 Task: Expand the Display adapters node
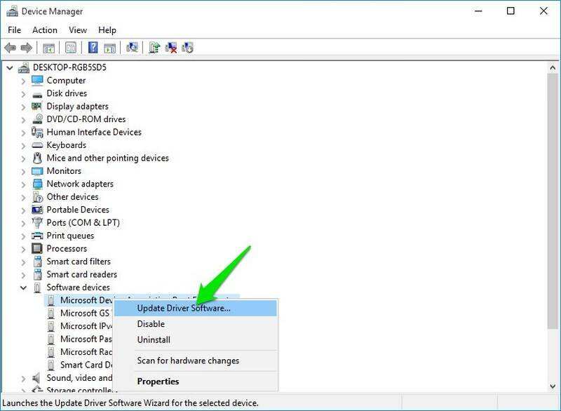click(23, 107)
